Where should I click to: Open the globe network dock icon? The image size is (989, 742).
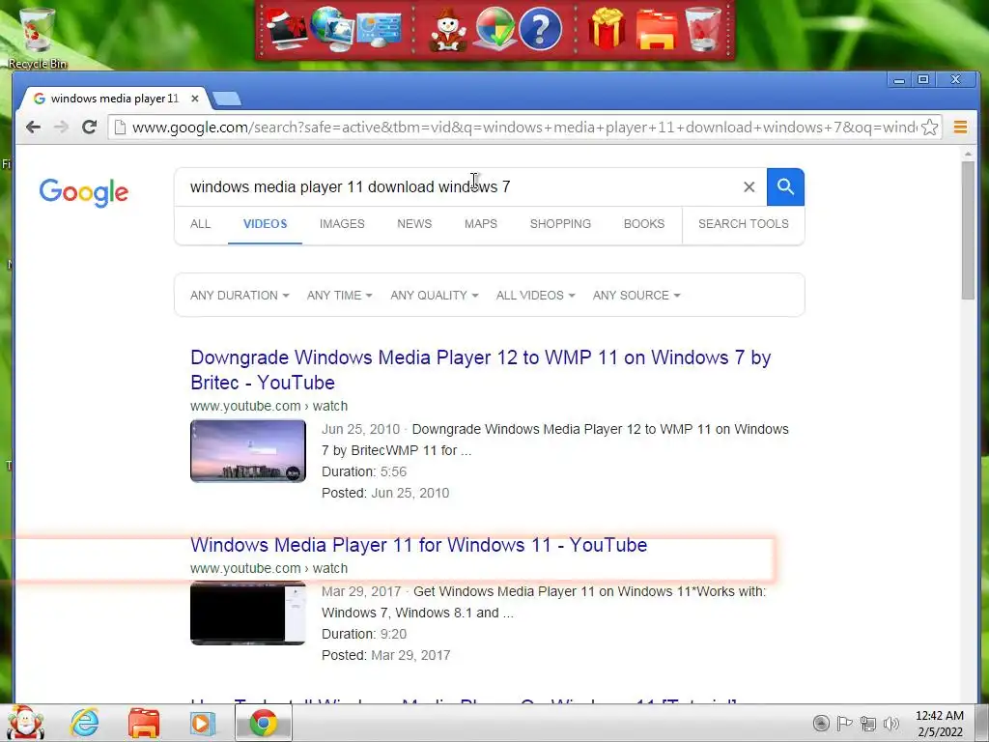[332, 28]
